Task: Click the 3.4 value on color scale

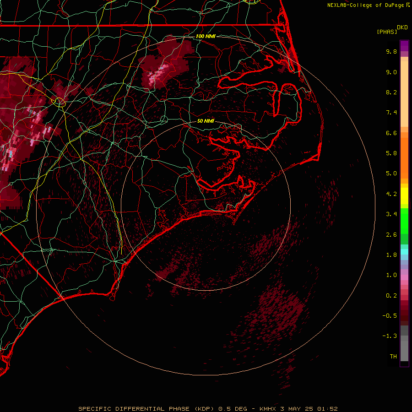Action: (391, 214)
